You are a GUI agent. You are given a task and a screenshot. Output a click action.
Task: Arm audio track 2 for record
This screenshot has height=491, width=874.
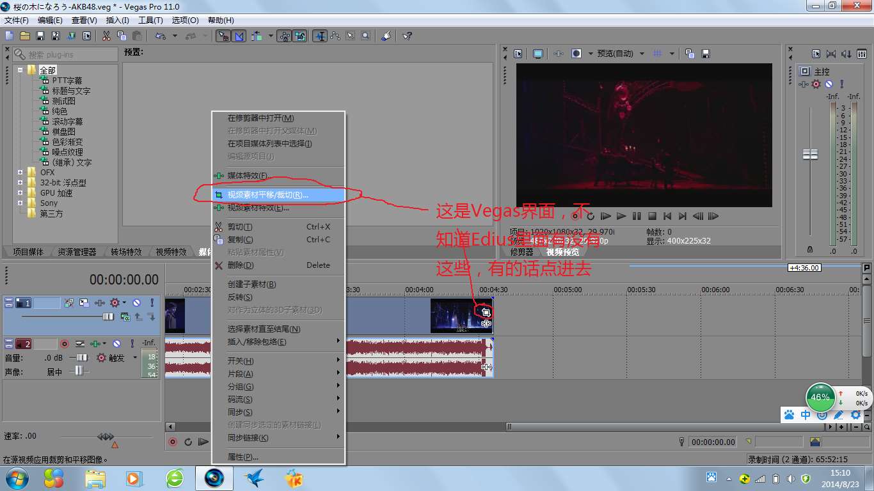click(65, 344)
